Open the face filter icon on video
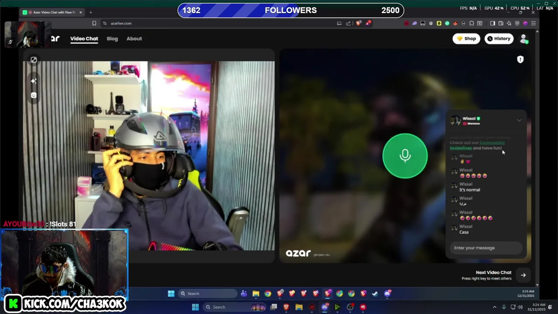This screenshot has height=314, width=558. pyautogui.click(x=34, y=95)
